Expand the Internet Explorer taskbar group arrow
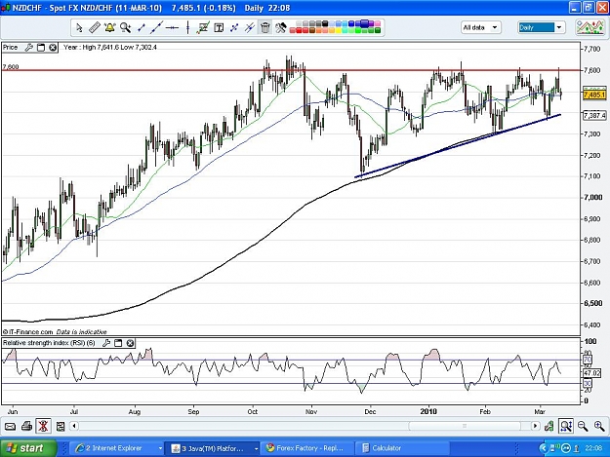610x457 pixels. coord(160,448)
